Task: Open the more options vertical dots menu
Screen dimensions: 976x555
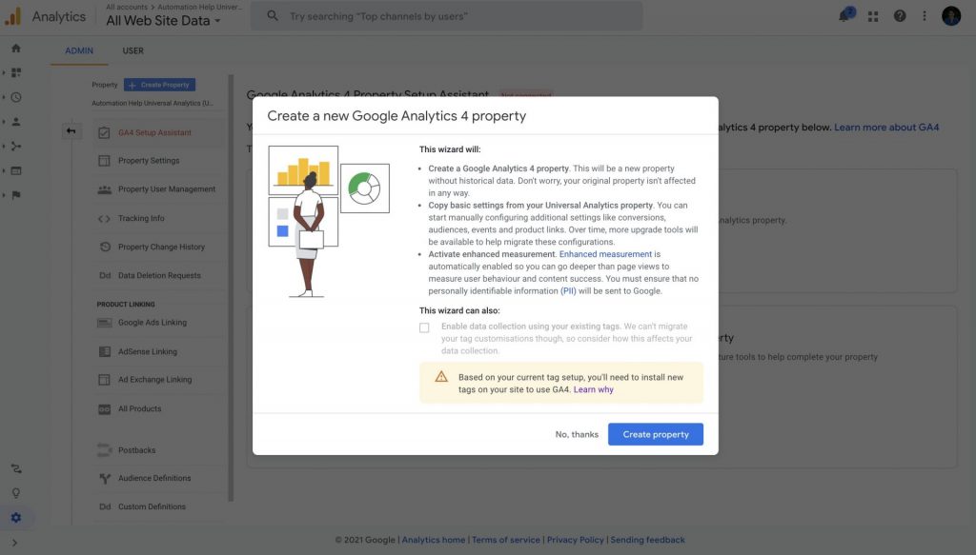Action: tap(925, 16)
